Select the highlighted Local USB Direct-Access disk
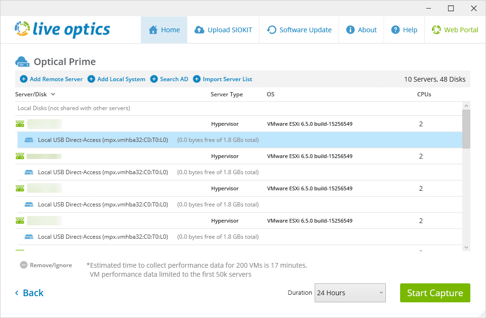This screenshot has width=486, height=318. [x=240, y=140]
